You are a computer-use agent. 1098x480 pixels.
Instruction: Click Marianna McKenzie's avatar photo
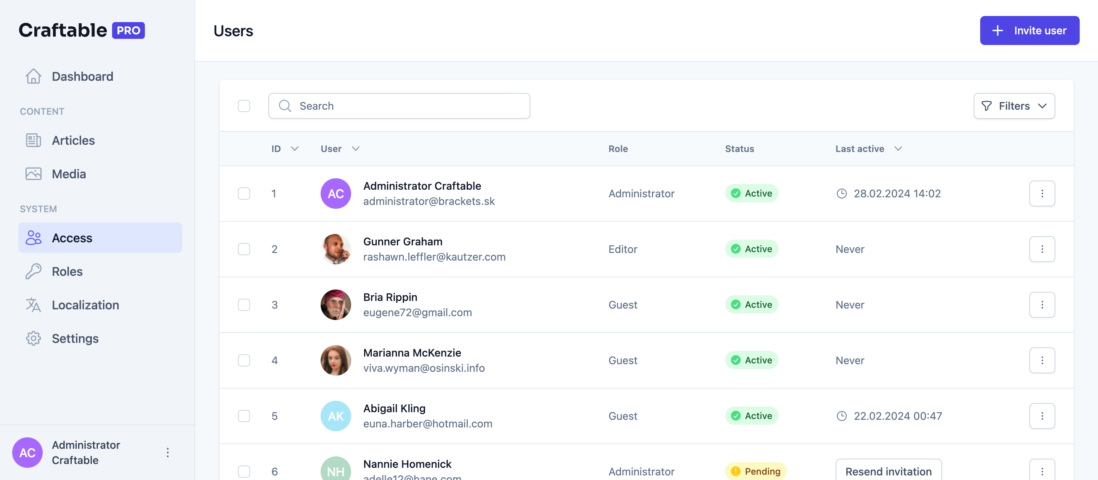335,360
